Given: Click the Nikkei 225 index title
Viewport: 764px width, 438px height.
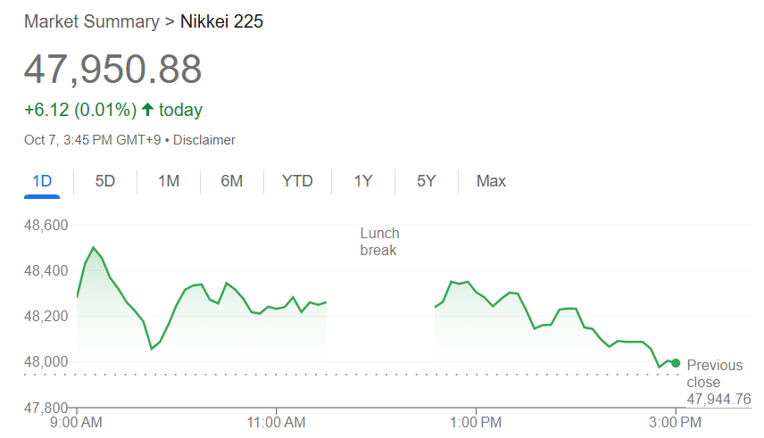Looking at the screenshot, I should (x=221, y=21).
